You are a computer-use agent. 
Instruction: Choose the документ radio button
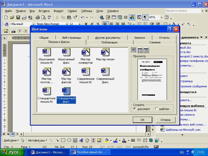point(134,109)
